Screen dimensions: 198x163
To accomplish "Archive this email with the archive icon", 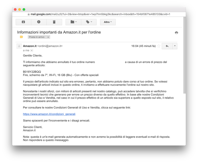I will [x=23, y=22].
